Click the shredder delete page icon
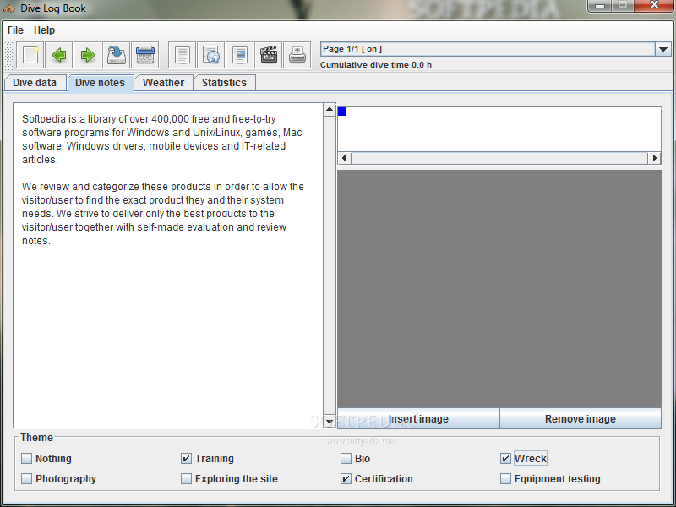 pos(144,55)
